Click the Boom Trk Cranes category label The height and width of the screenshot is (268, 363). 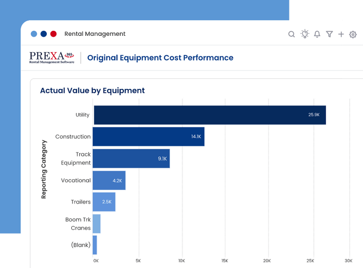click(x=77, y=224)
